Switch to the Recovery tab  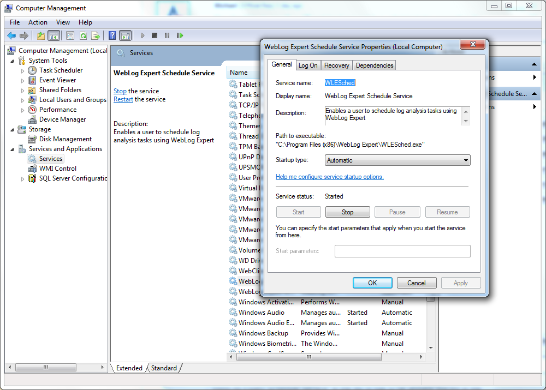coord(336,65)
